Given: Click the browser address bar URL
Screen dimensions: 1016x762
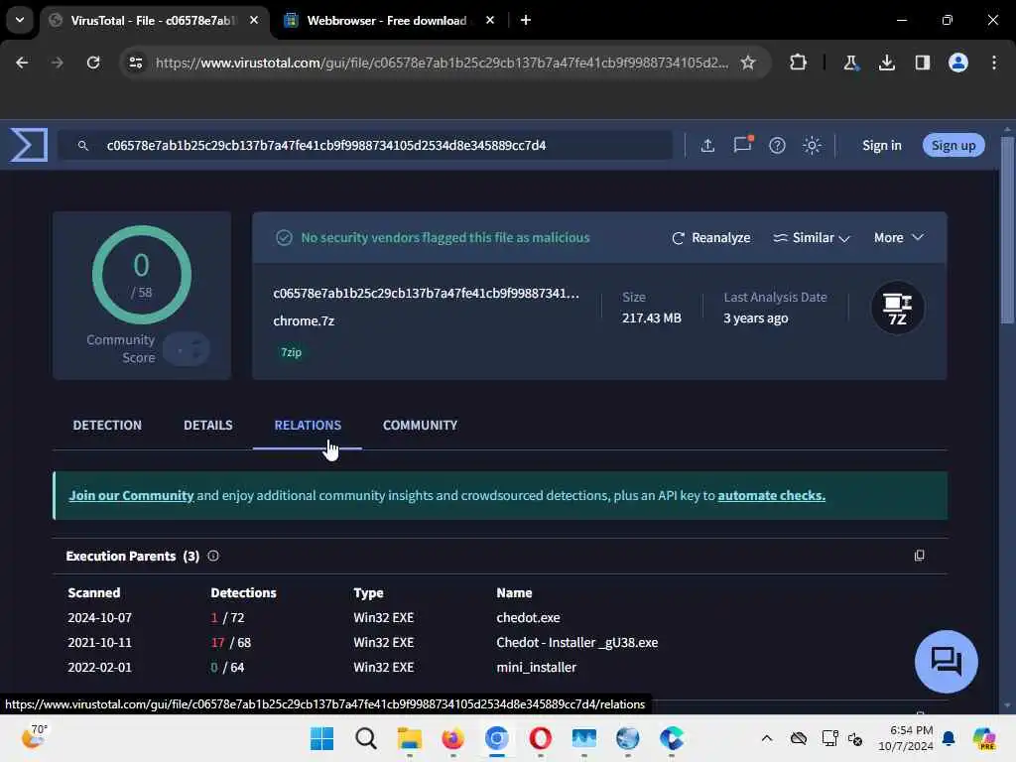Looking at the screenshot, I should pos(442,63).
